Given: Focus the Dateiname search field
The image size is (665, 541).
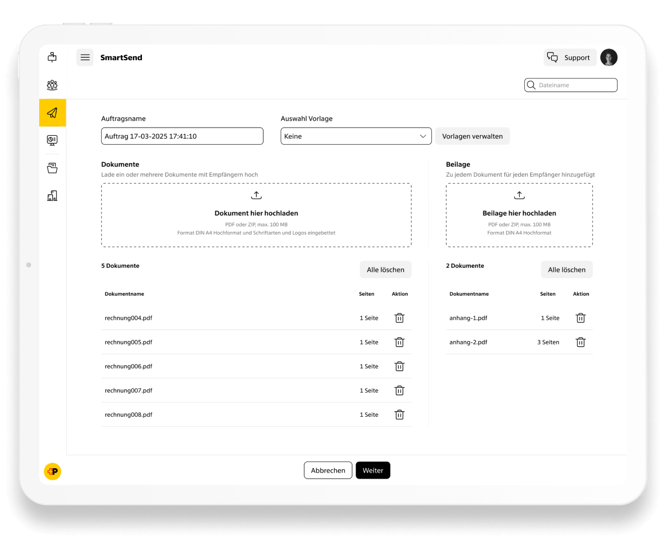Looking at the screenshot, I should tap(574, 85).
